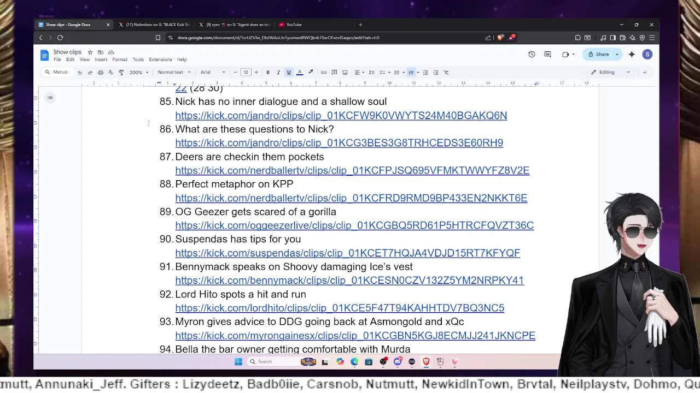Click the browser address bar URL

click(x=278, y=38)
